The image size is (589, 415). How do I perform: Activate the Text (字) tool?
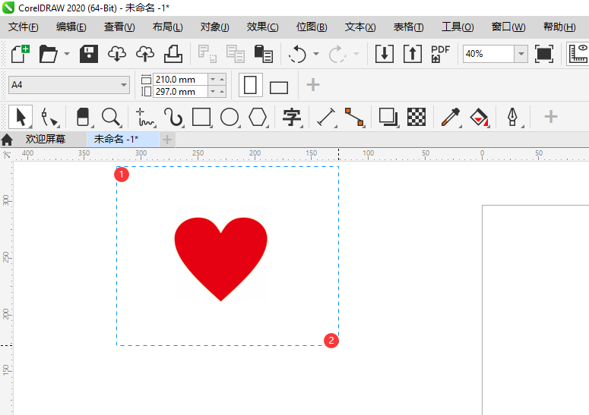[292, 117]
